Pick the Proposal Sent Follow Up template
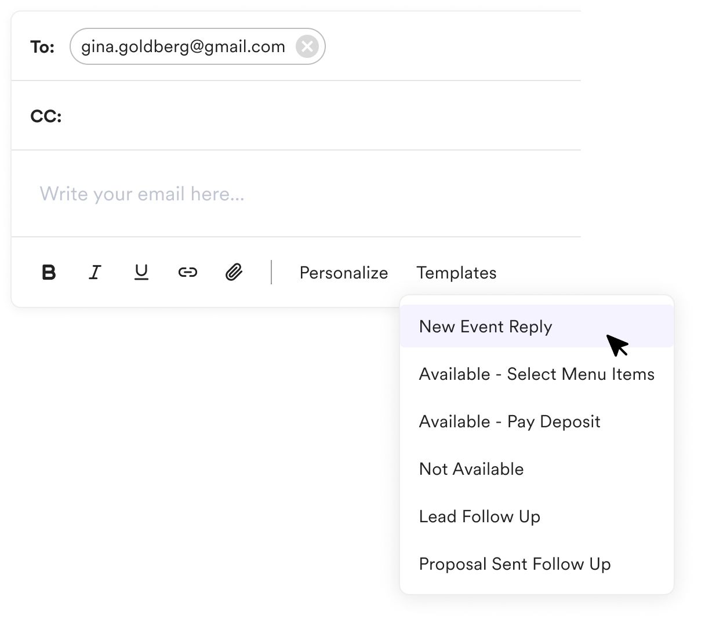This screenshot has width=705, height=623. tap(537, 564)
